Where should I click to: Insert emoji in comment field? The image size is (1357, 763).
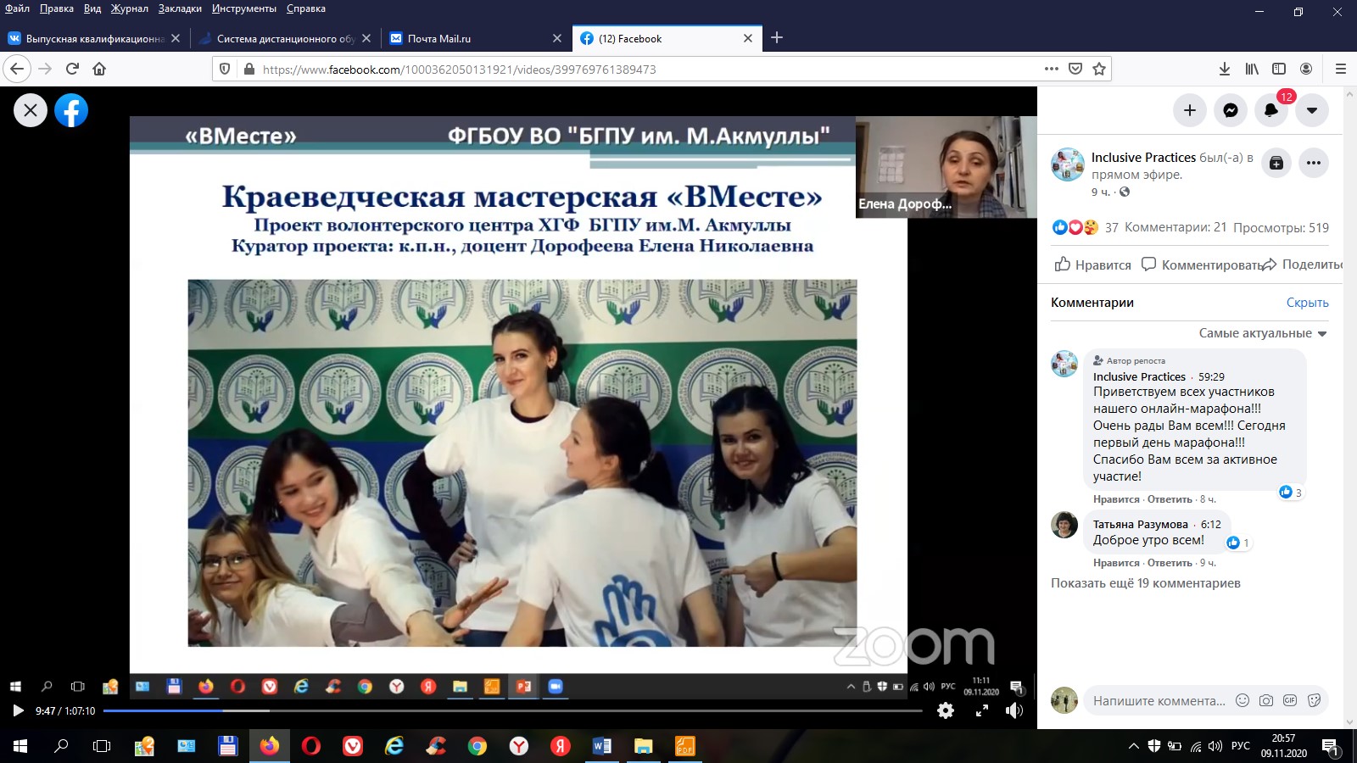(1243, 700)
